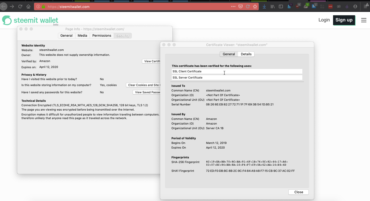This screenshot has width=370, height=201.
Task: Click 'Verified by' Amazon value in Page Info
Action: [x=45, y=61]
